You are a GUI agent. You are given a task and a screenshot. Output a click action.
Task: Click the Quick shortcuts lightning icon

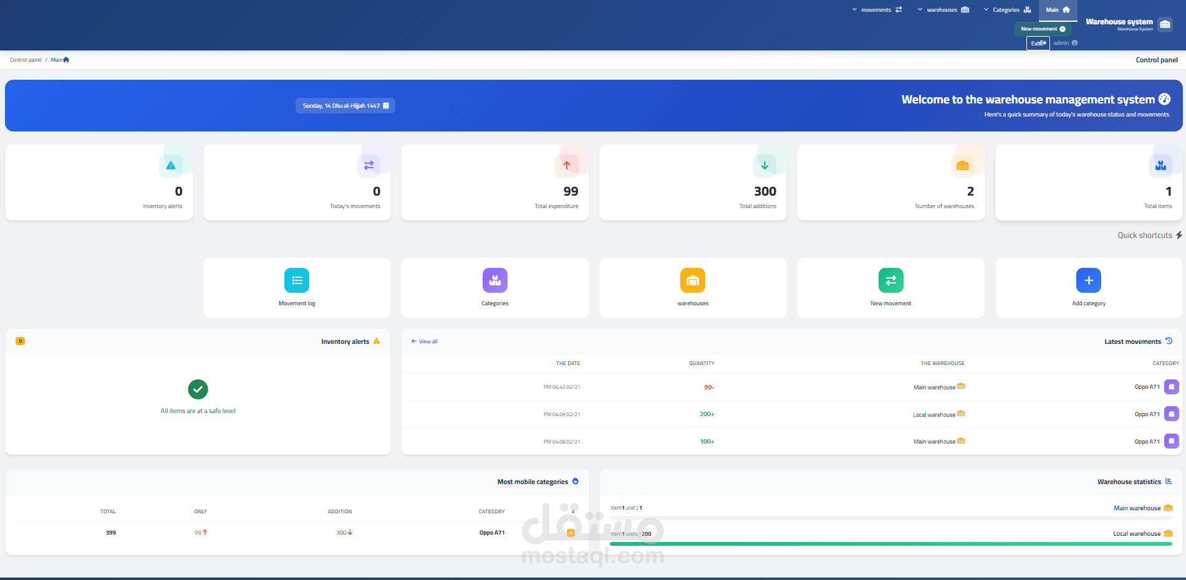click(x=1179, y=235)
